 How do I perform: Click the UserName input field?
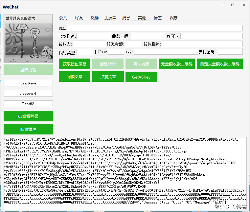pyautogui.click(x=28, y=83)
